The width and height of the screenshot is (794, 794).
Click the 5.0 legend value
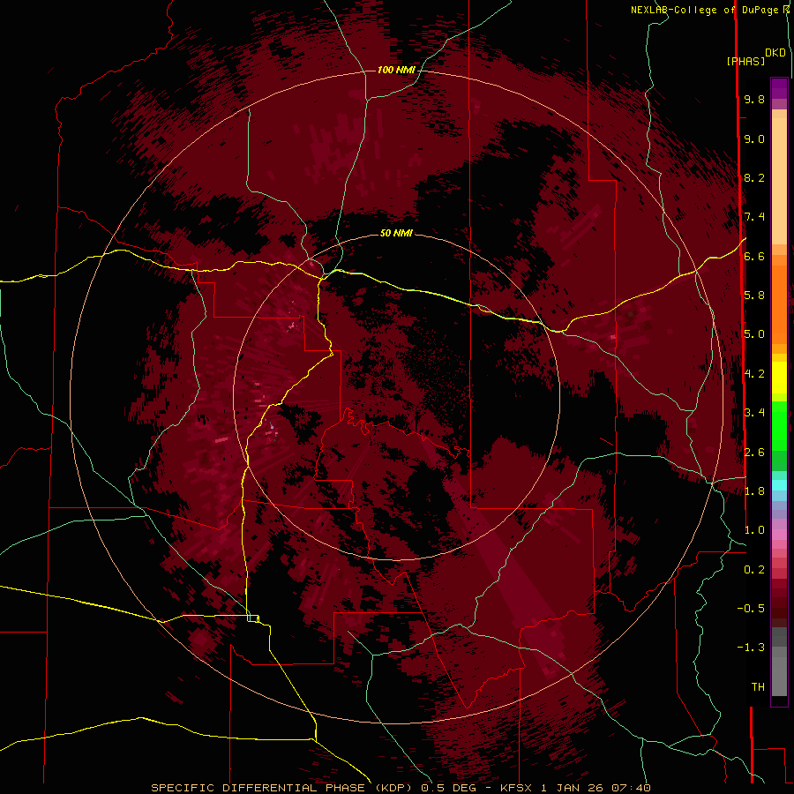[x=754, y=334]
